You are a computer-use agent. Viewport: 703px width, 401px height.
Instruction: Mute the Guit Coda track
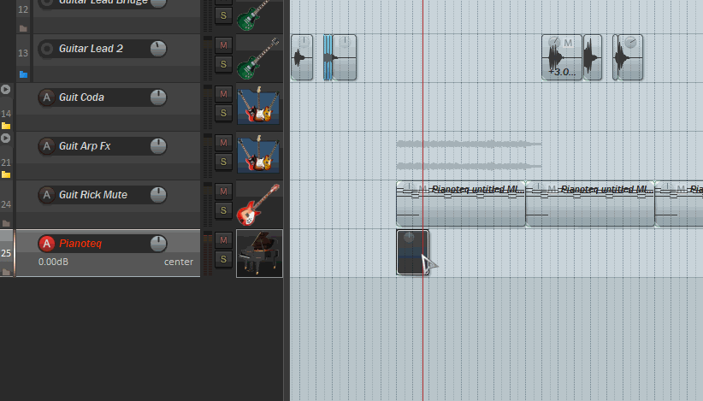coord(223,94)
